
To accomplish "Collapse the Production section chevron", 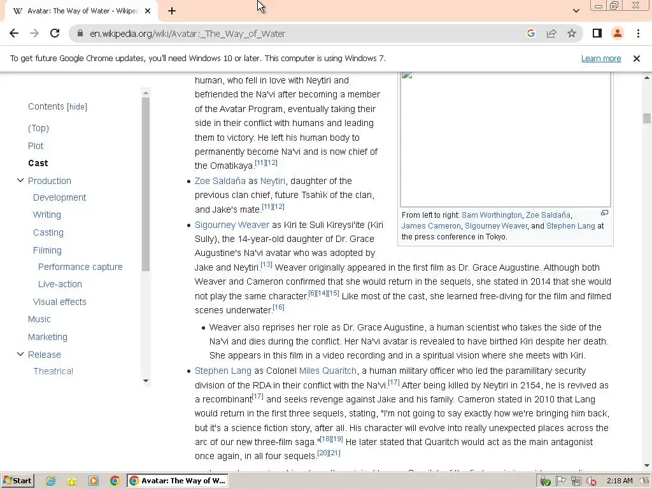I will [x=20, y=180].
